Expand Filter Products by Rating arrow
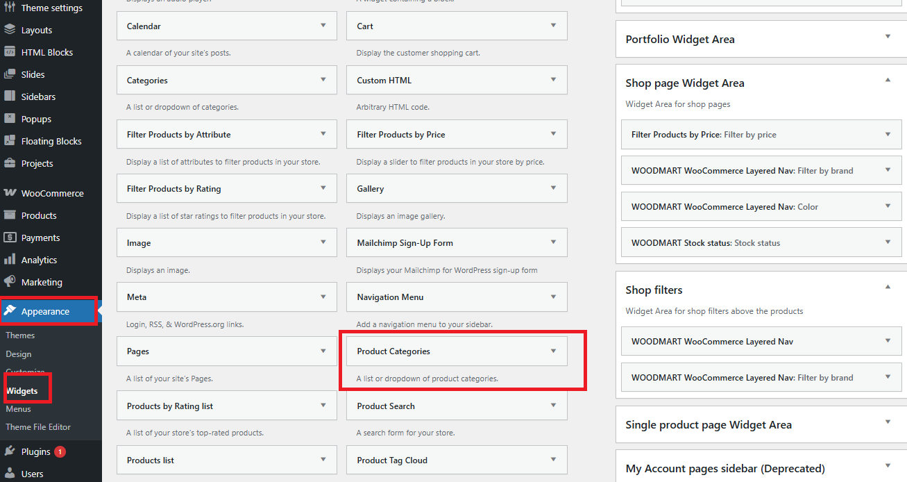907x482 pixels. click(323, 188)
